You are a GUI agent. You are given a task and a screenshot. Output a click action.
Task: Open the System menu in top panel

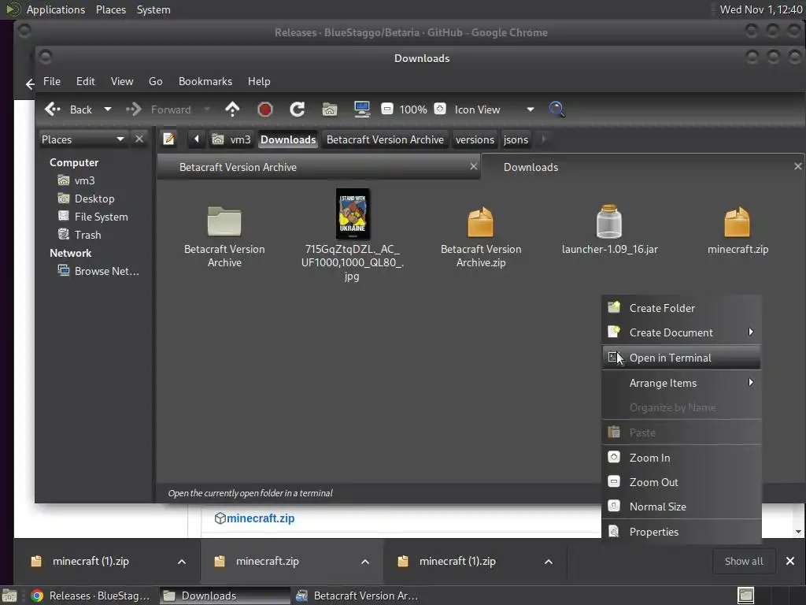(153, 9)
